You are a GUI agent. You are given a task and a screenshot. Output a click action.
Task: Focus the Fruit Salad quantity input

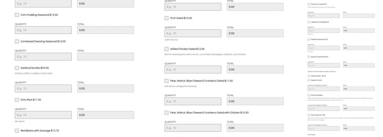click(x=193, y=33)
